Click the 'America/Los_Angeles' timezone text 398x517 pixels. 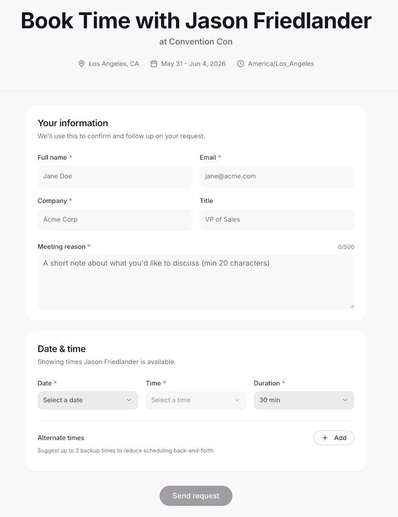(281, 64)
